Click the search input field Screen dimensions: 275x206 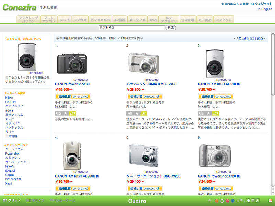[132, 28]
